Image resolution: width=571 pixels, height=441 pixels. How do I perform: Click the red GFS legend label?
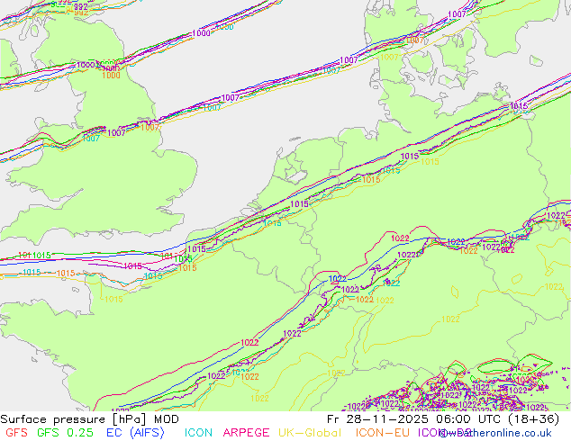(16, 433)
